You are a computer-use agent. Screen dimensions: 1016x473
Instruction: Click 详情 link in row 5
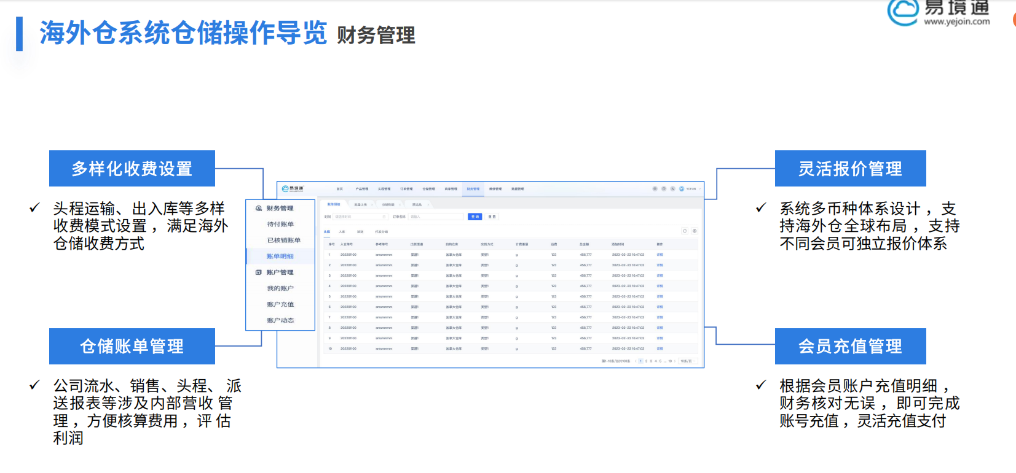pos(660,296)
